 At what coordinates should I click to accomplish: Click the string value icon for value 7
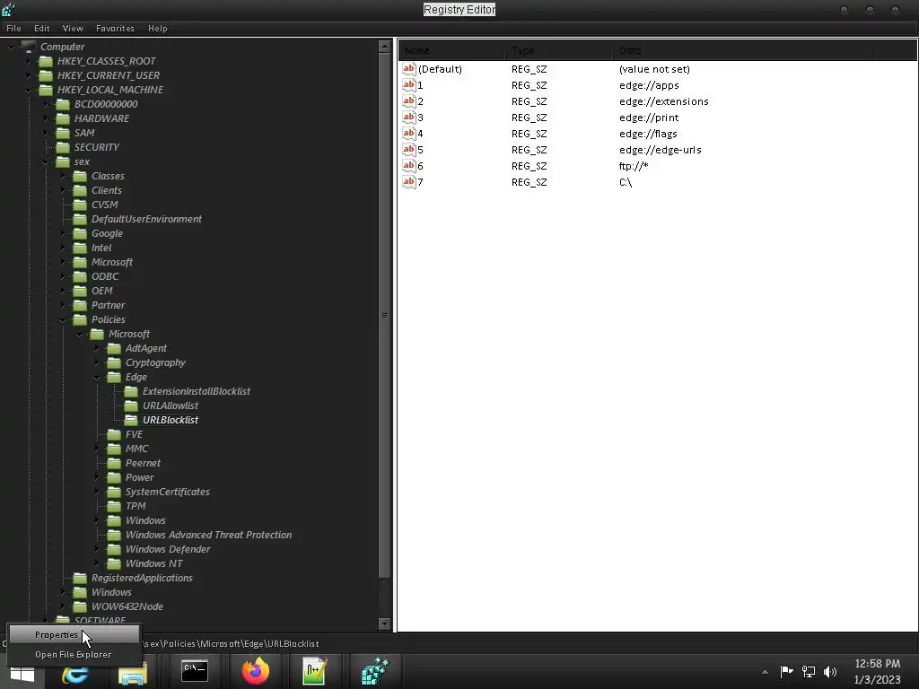click(409, 181)
